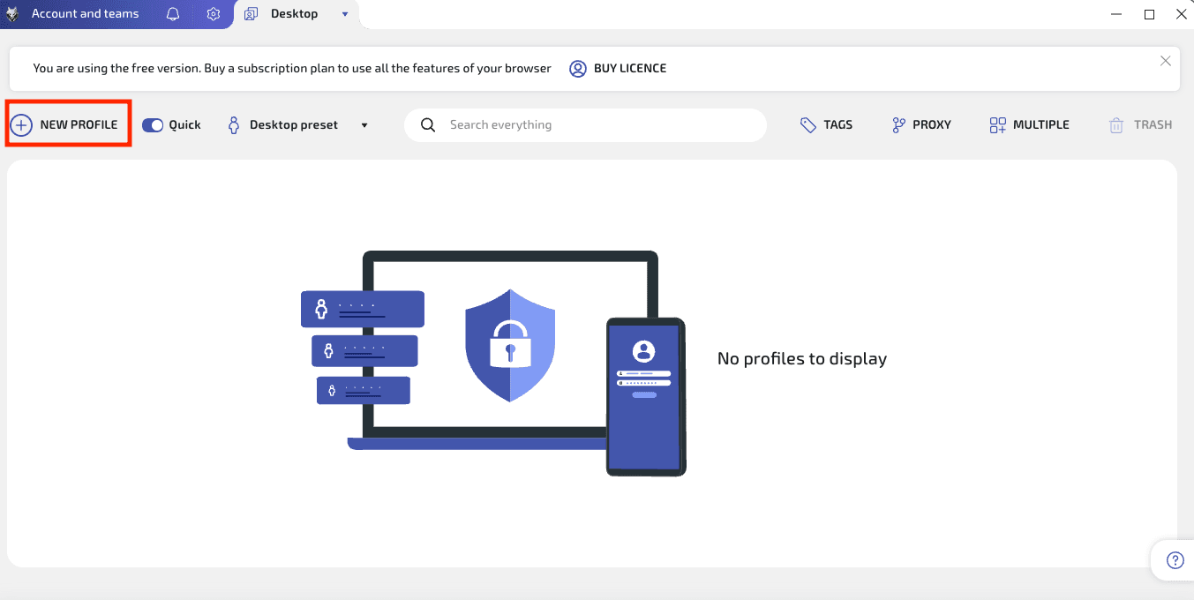Expand the Desktop preset dropdown

point(364,124)
